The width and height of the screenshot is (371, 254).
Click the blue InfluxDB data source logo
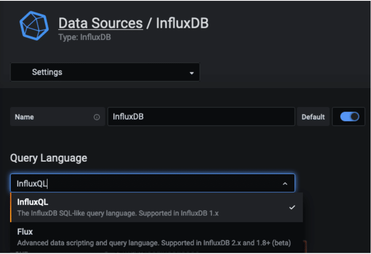34,25
